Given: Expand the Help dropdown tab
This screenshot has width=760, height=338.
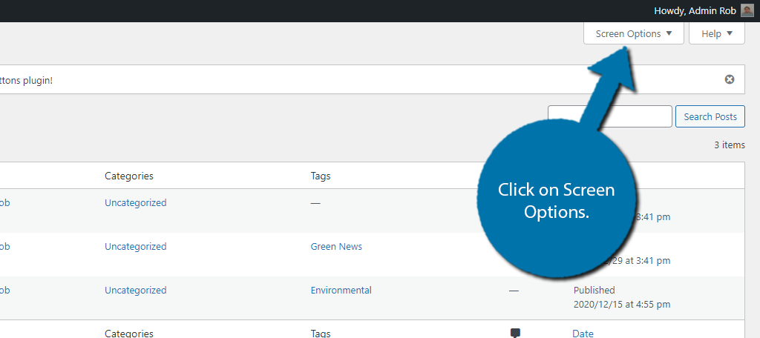Looking at the screenshot, I should (716, 34).
